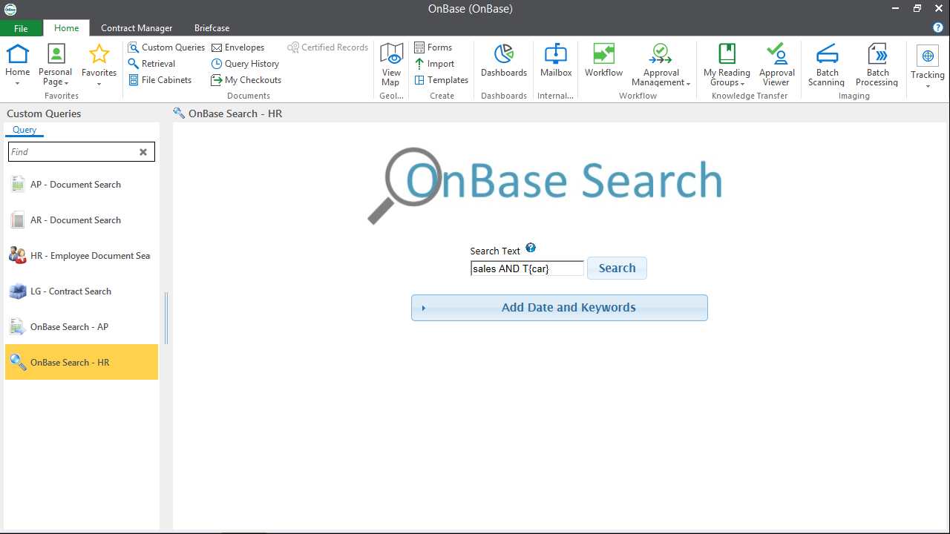Open File Cabinets

(160, 80)
